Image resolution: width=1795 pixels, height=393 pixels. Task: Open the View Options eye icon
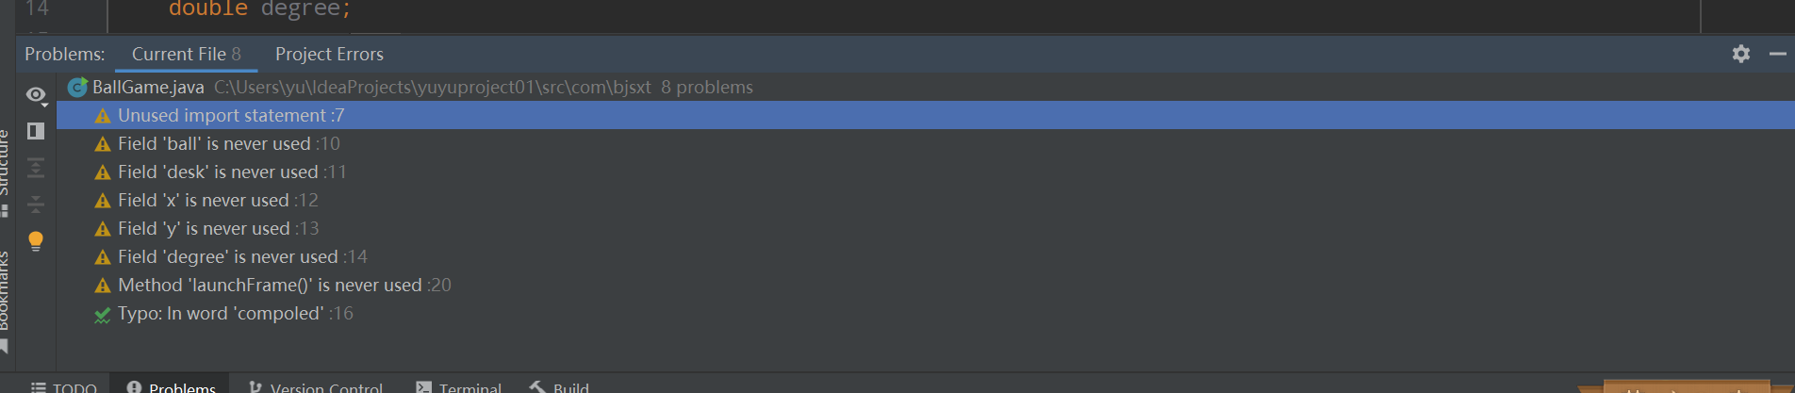[36, 95]
